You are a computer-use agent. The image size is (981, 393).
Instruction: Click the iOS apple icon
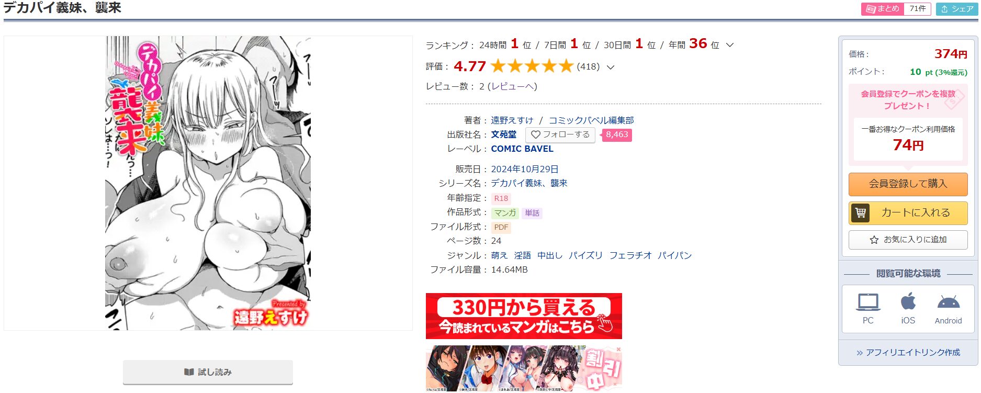(908, 302)
